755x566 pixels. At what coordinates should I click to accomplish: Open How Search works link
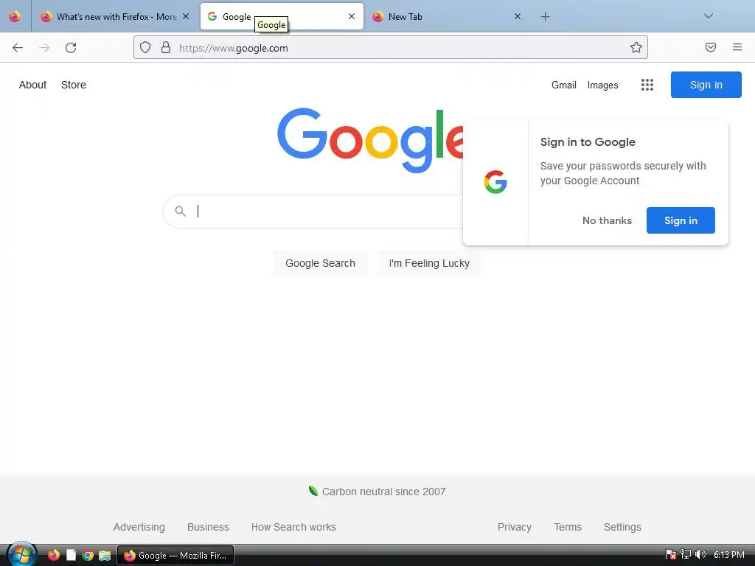pyautogui.click(x=293, y=527)
